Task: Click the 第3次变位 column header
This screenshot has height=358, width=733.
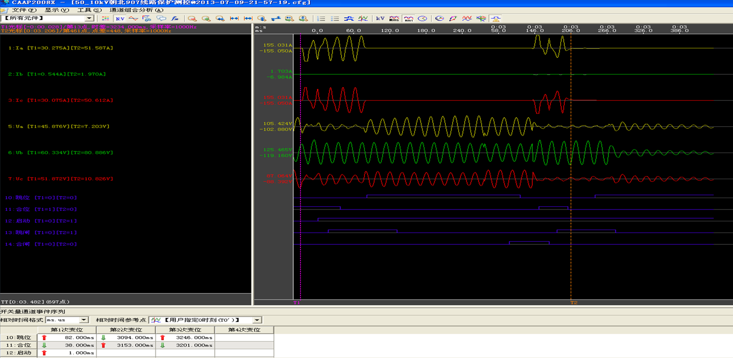Action: pyautogui.click(x=185, y=330)
